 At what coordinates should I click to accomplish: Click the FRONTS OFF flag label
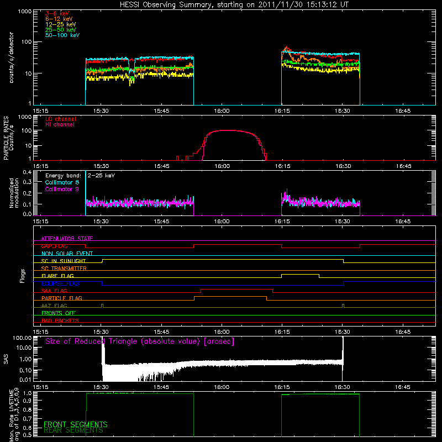[59, 313]
